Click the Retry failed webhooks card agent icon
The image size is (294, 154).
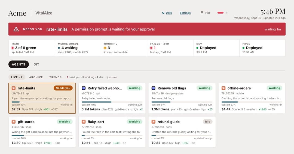click(x=84, y=88)
